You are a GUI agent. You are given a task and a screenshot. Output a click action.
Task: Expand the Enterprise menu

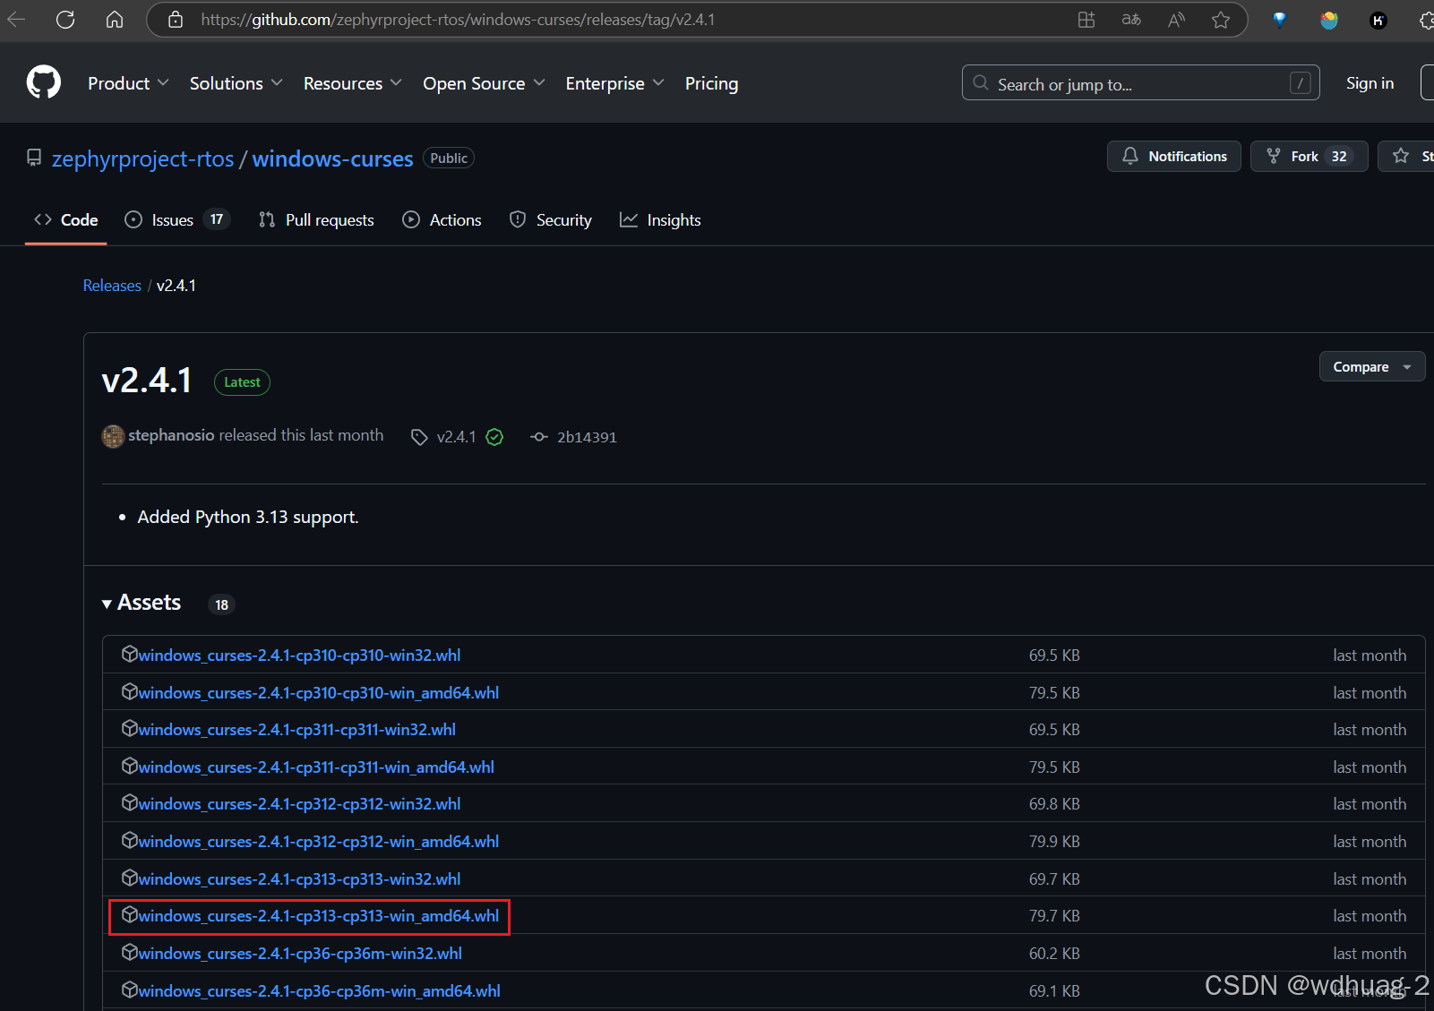615,83
